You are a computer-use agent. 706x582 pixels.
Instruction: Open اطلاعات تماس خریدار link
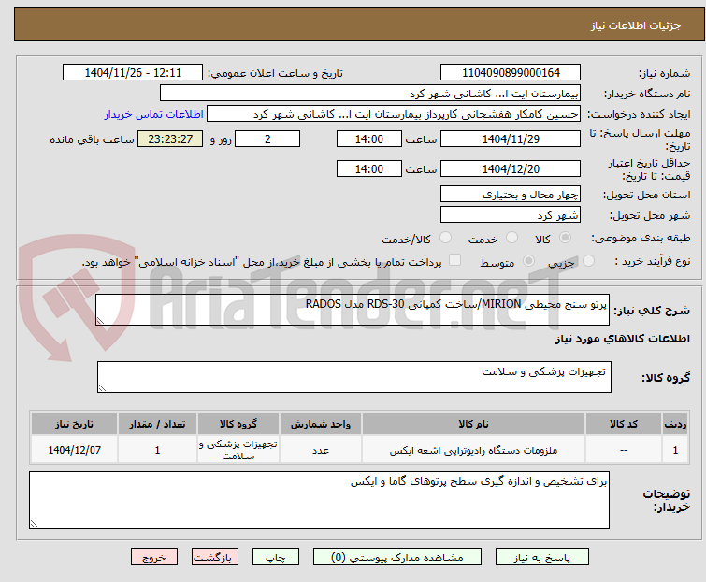point(154,114)
